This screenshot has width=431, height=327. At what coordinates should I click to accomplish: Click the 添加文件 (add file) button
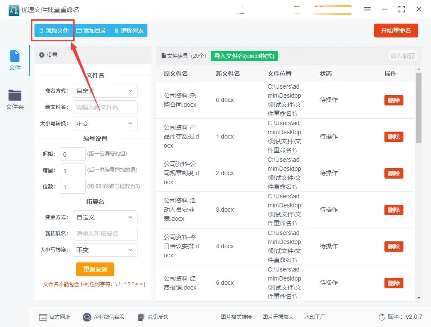point(54,31)
